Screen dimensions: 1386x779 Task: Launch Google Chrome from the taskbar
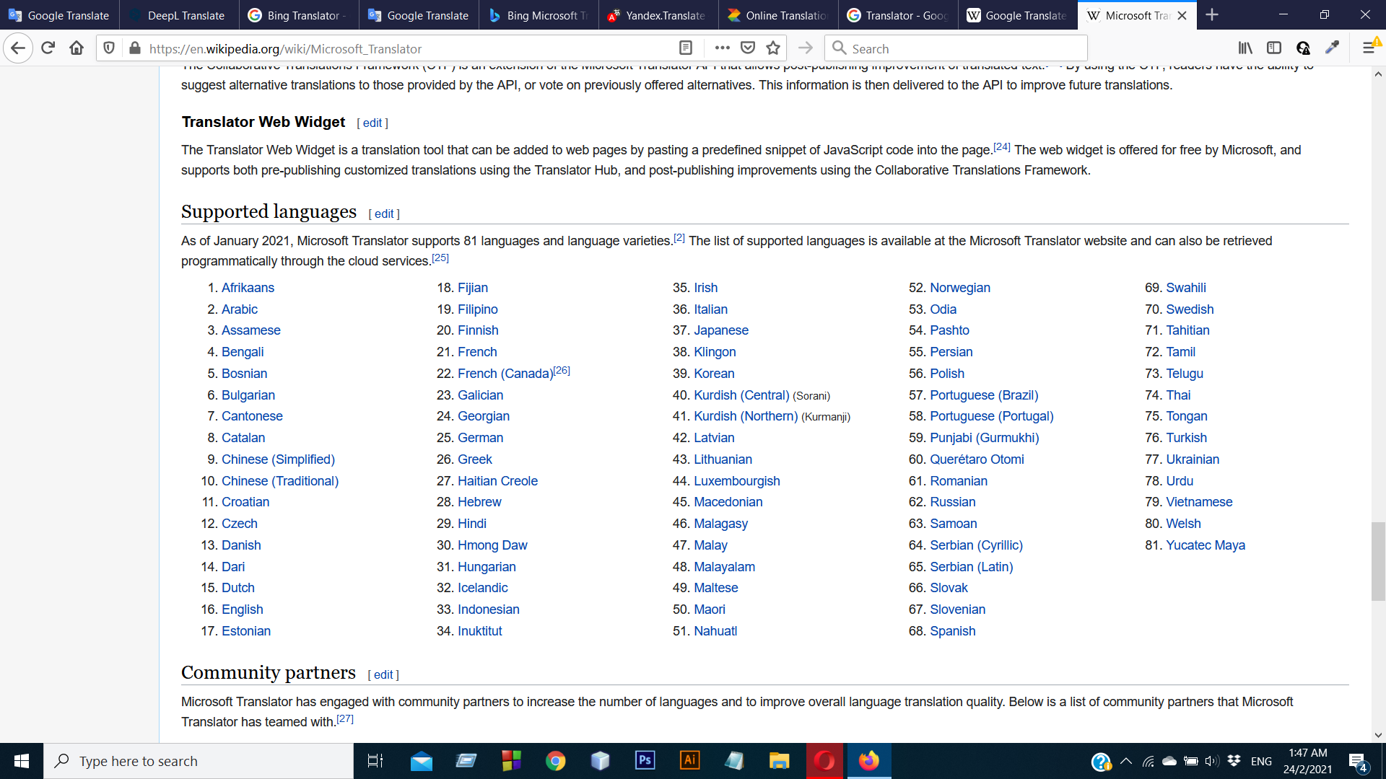[555, 761]
